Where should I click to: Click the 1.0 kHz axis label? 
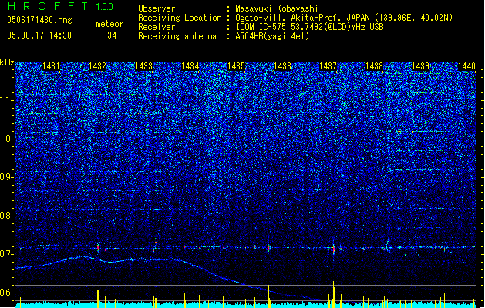(x=7, y=139)
